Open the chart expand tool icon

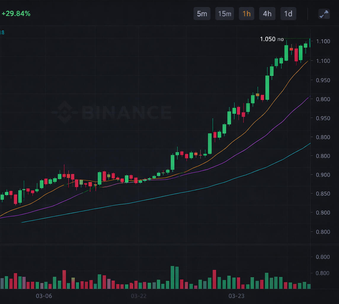click(324, 14)
